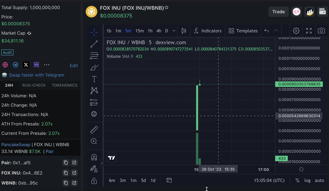Toggle fullscreen chart mode
The width and height of the screenshot is (329, 191).
click(309, 31)
